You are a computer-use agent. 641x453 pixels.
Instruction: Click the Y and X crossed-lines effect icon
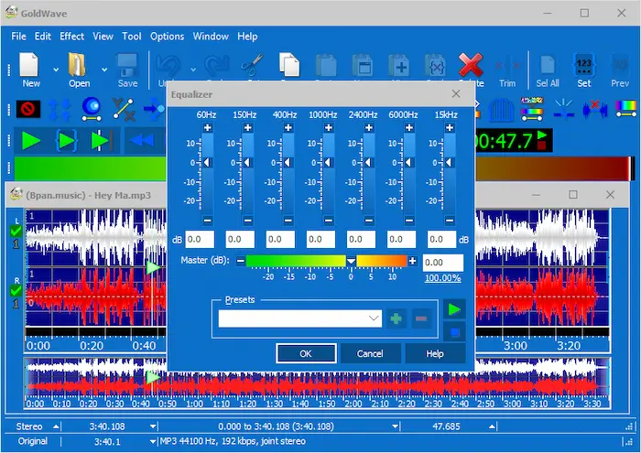(124, 109)
